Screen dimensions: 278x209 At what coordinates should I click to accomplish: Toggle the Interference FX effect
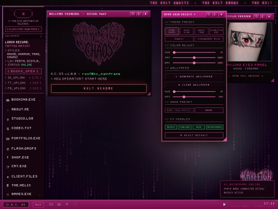pos(215,127)
